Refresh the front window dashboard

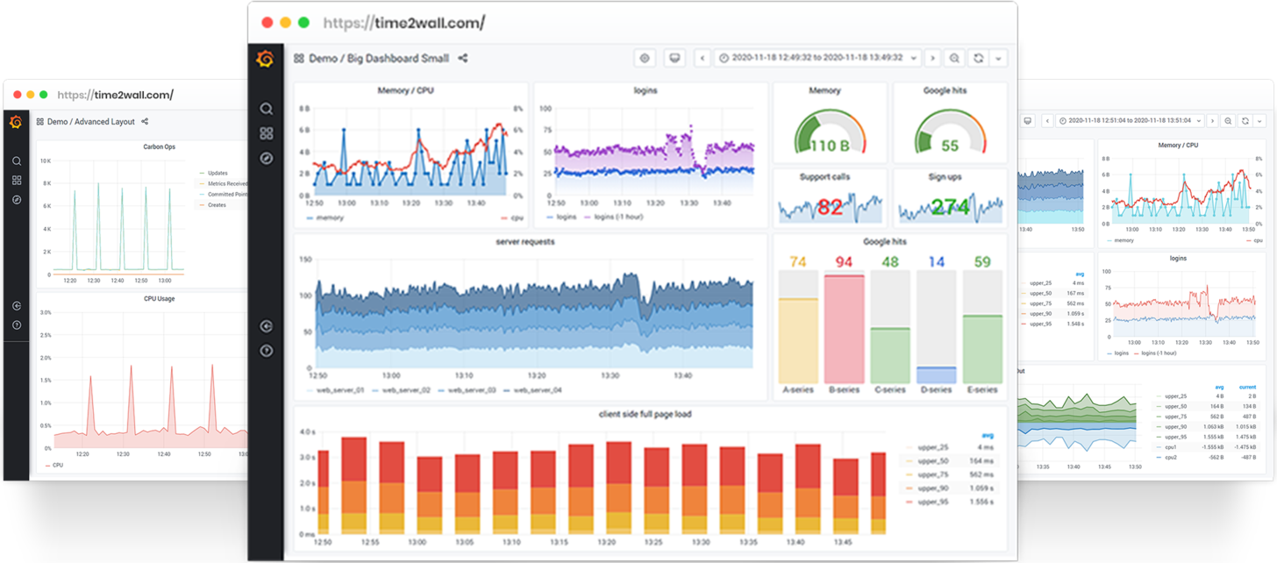978,58
